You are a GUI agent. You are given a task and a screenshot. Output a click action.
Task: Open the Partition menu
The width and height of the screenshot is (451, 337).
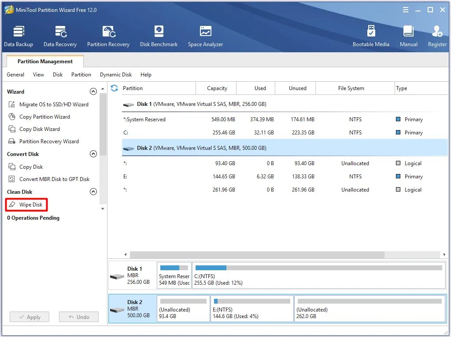[x=81, y=75]
